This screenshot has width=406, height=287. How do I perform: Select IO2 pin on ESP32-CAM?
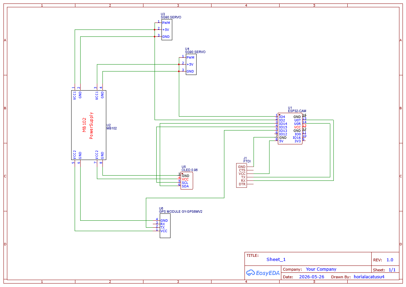[282, 120]
